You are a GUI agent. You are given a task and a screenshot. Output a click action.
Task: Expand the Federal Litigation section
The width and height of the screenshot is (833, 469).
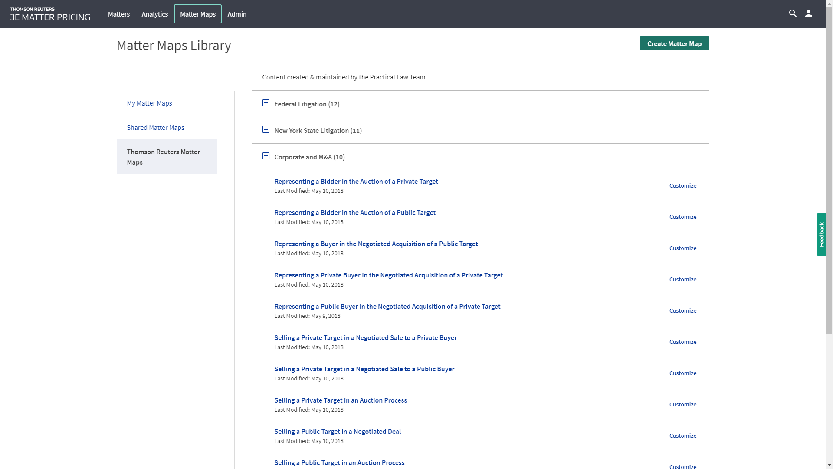266,103
